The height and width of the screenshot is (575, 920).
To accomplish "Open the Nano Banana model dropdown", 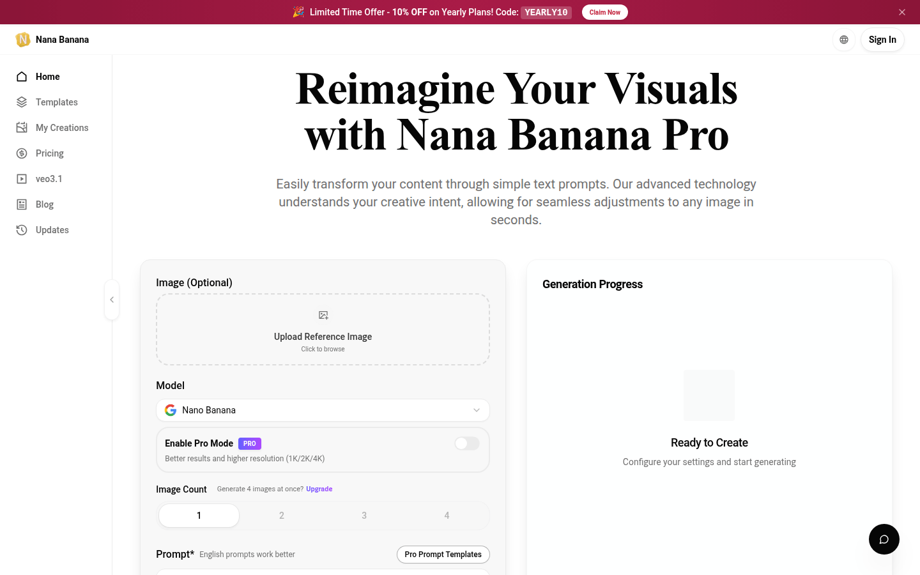I will pyautogui.click(x=323, y=410).
